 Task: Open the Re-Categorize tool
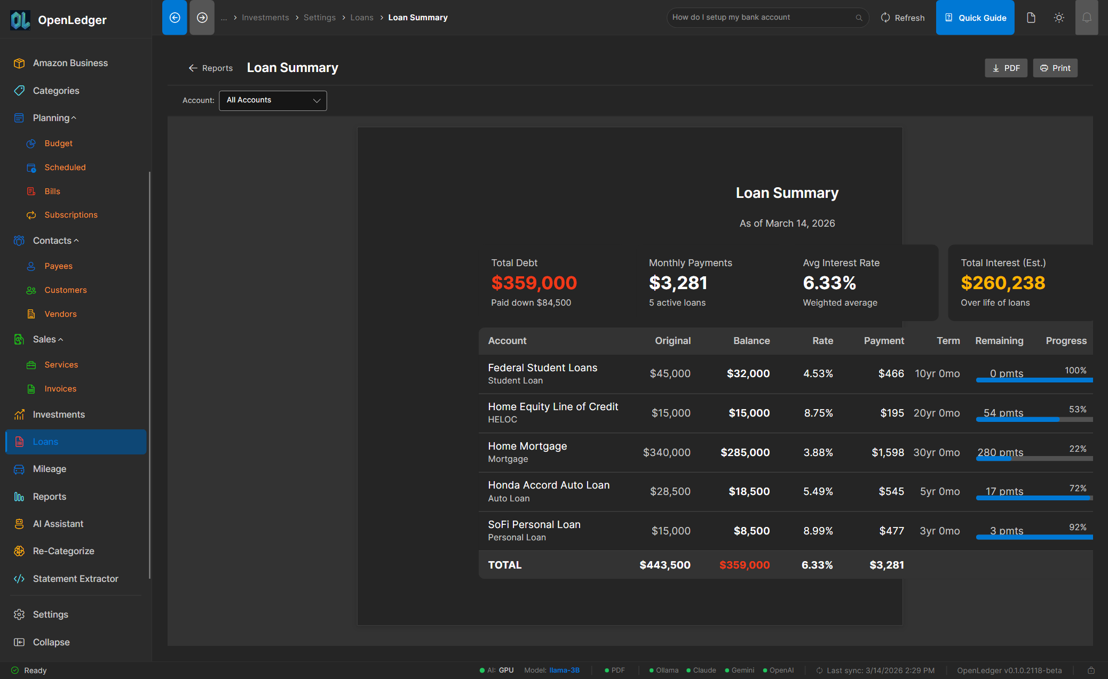(64, 551)
